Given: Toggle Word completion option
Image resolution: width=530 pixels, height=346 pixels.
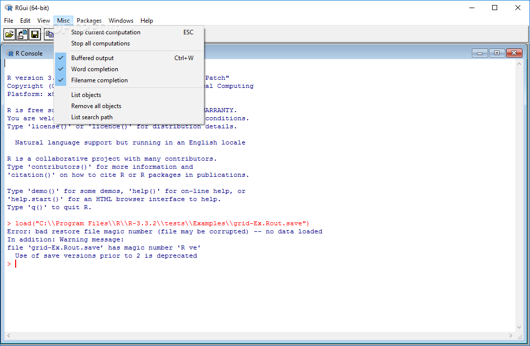Looking at the screenshot, I should pyautogui.click(x=129, y=69).
